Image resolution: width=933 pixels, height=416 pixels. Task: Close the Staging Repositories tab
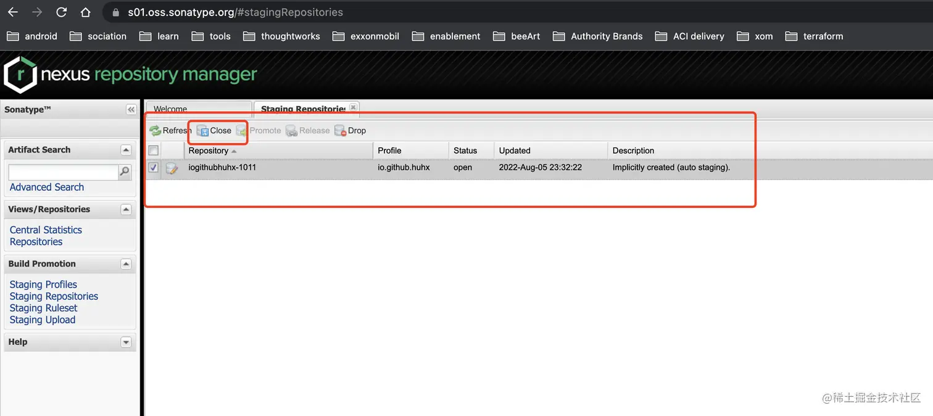click(353, 107)
